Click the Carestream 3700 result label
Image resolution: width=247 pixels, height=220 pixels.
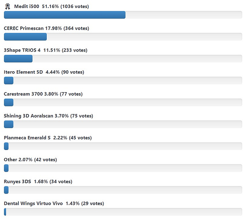[x=43, y=94]
